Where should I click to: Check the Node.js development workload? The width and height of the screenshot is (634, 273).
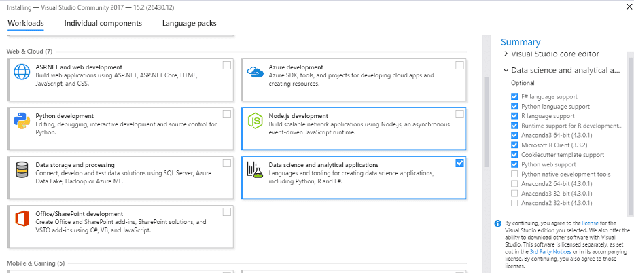point(460,114)
